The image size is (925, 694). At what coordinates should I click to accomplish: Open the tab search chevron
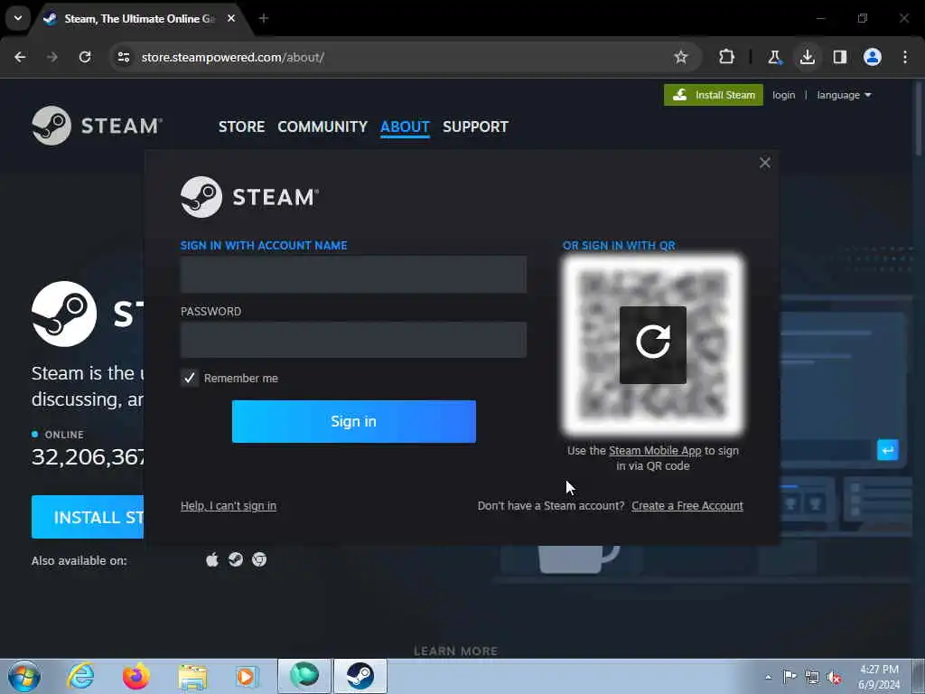coord(18,18)
